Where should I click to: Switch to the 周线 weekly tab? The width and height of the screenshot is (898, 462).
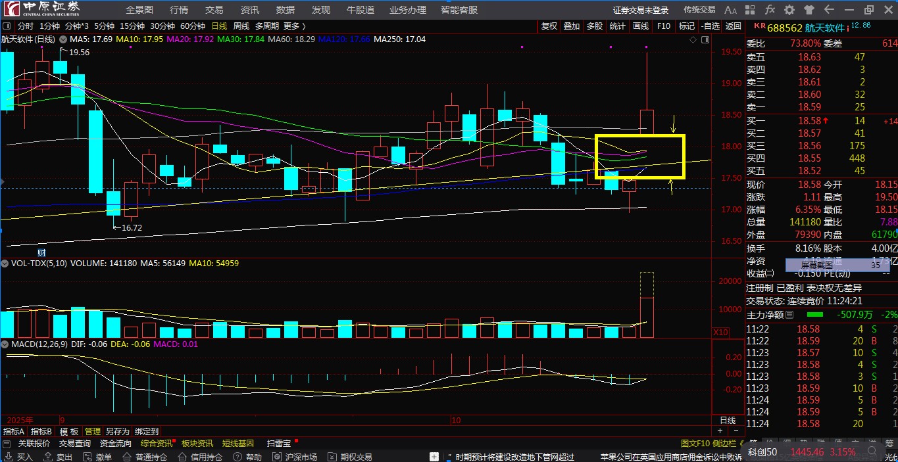241,26
